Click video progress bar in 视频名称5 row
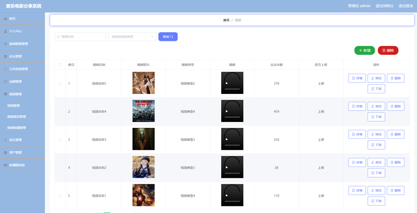Viewport: 417px width, 213px height. pos(232,89)
